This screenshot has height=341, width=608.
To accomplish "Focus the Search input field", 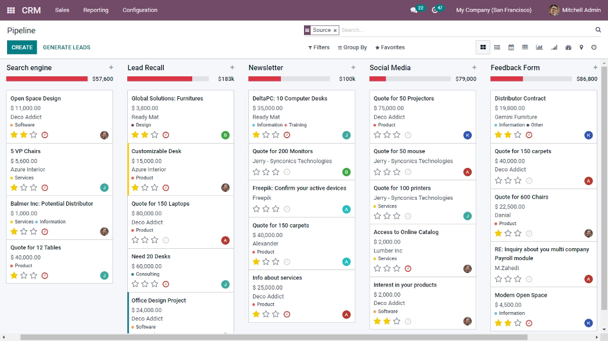I will tap(467, 30).
